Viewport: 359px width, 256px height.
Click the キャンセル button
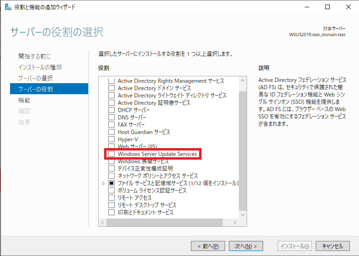[333, 246]
